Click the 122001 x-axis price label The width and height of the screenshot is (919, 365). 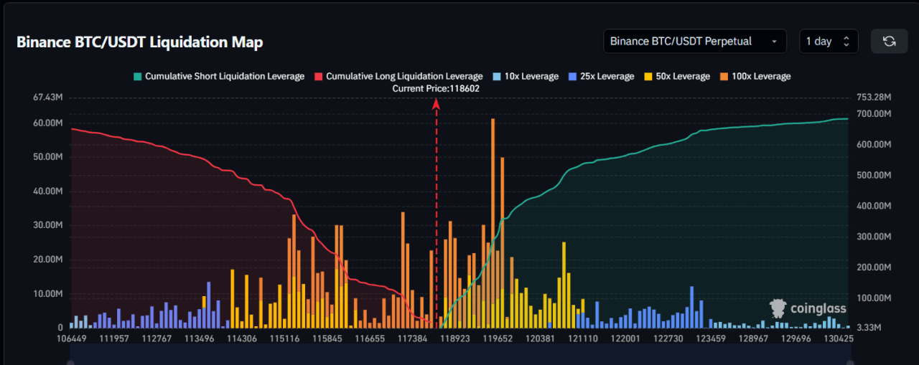click(x=626, y=338)
